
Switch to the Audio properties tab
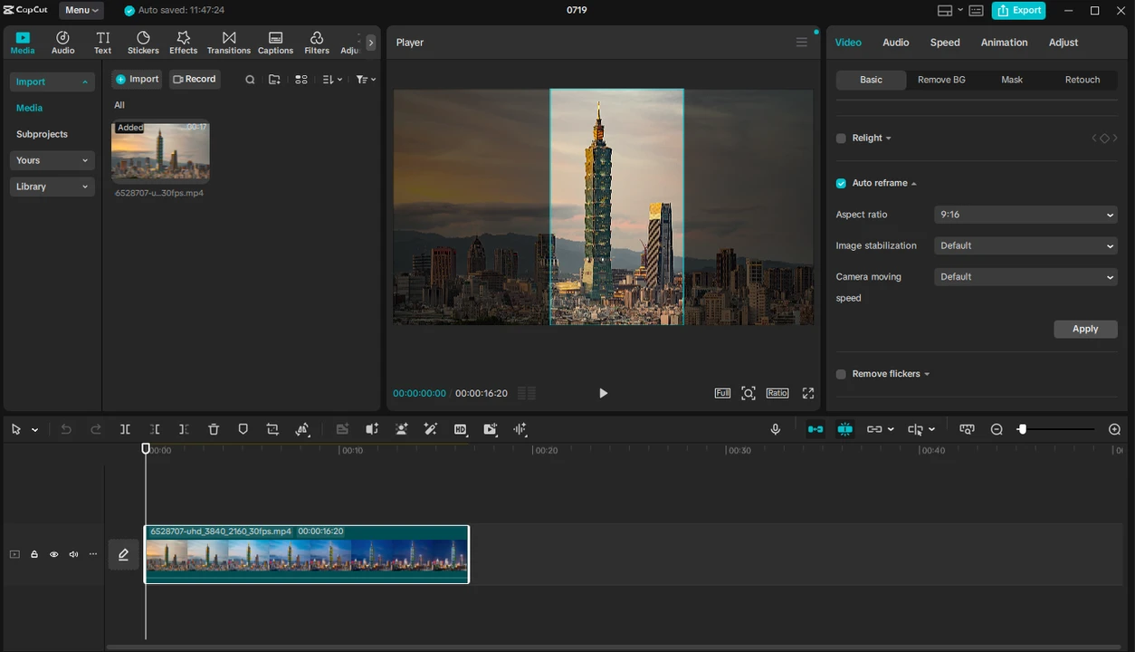tap(896, 43)
